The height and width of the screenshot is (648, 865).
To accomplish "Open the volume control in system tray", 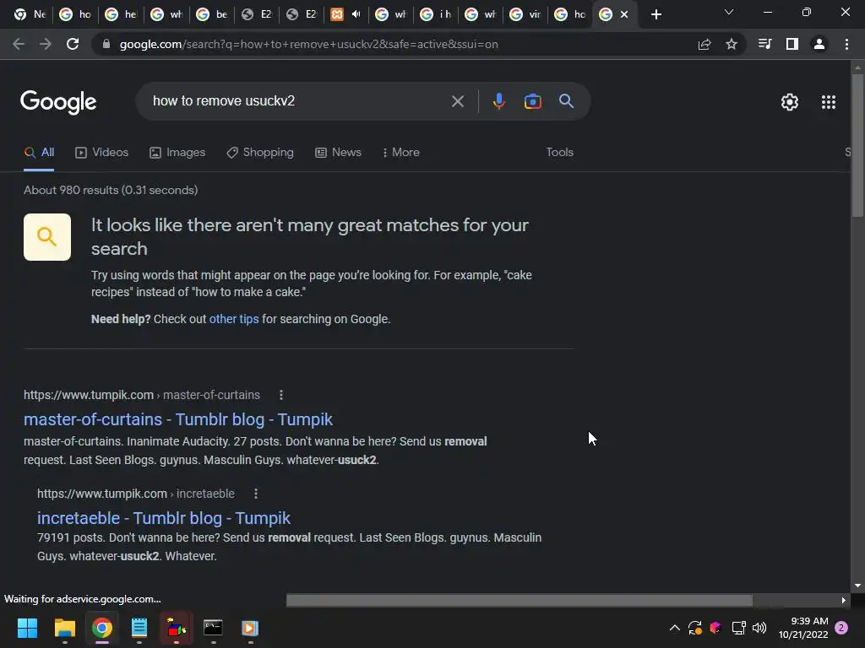I will point(759,628).
